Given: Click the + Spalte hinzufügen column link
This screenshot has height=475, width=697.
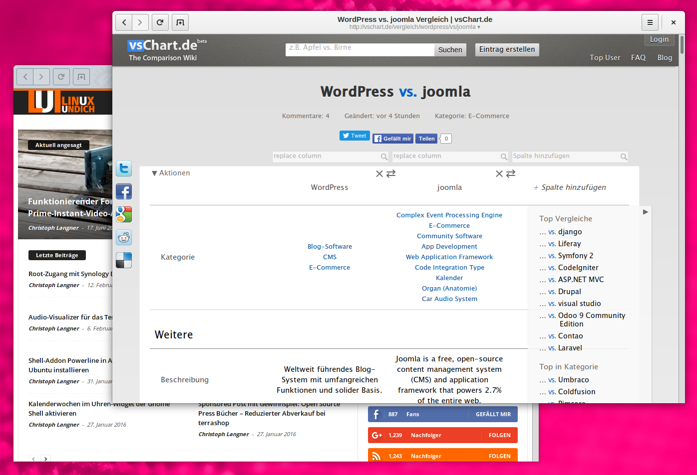Looking at the screenshot, I should 570,187.
